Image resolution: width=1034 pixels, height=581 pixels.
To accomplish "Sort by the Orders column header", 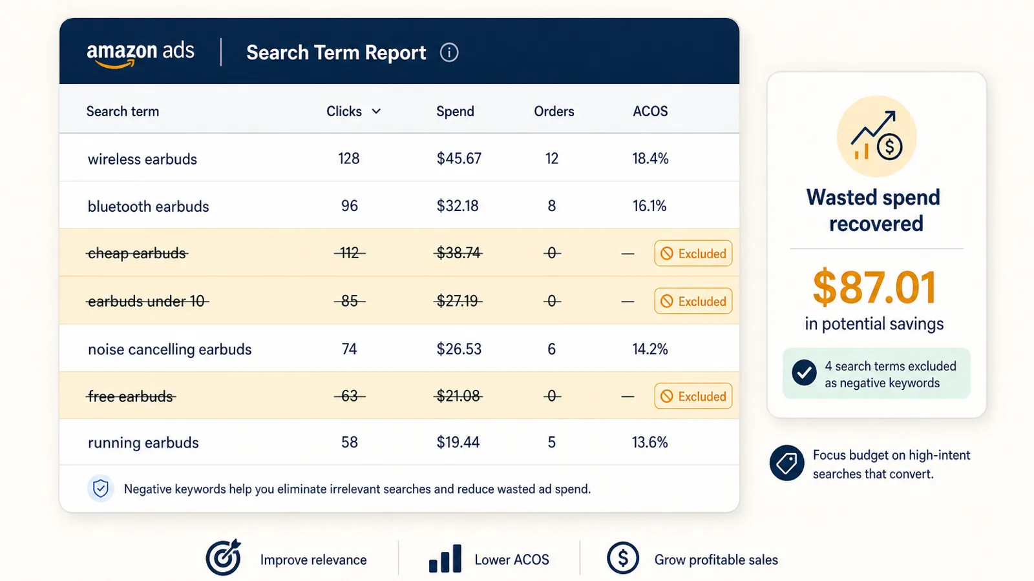I will 554,111.
